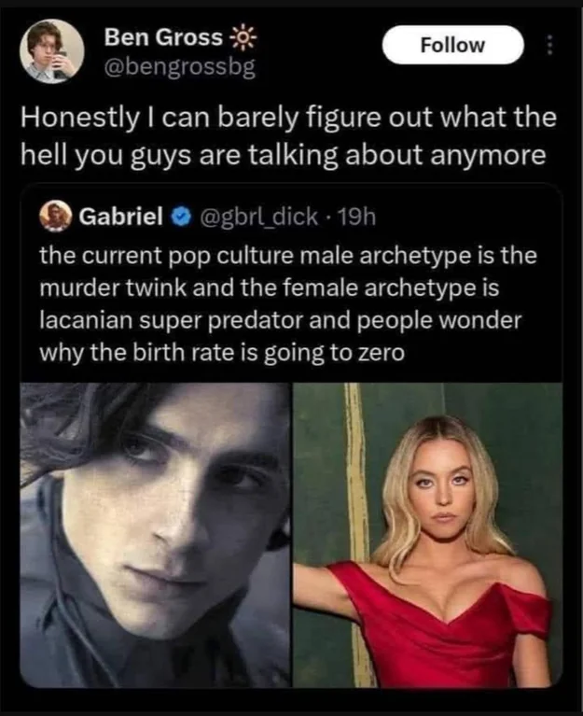Open Ben Gross's profile avatar
The width and height of the screenshot is (583, 716).
tap(51, 50)
